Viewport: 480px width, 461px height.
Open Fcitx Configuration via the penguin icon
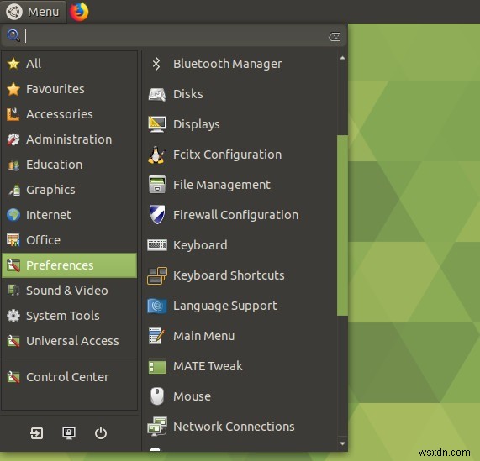[157, 155]
